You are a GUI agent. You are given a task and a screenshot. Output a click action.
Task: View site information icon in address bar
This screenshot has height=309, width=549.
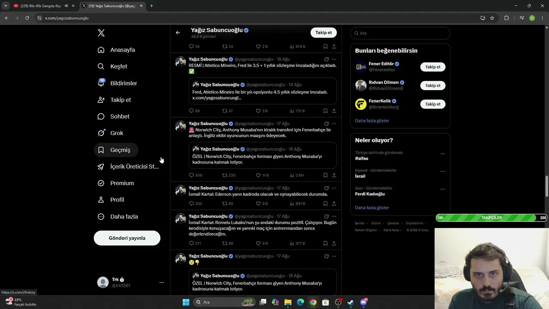[39, 18]
